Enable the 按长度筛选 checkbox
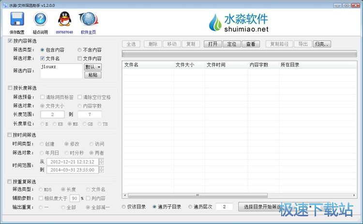The height and width of the screenshot is (224, 363). pyautogui.click(x=10, y=88)
